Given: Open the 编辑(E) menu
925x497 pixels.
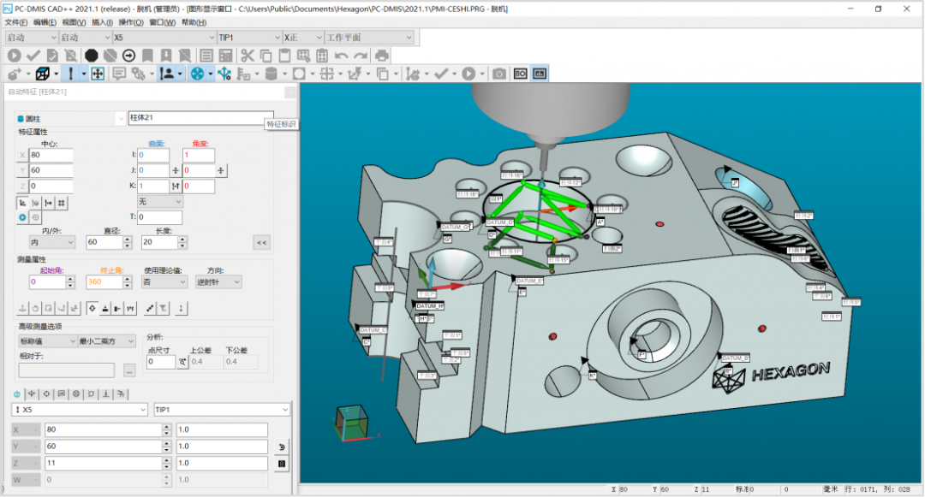Looking at the screenshot, I should 45,22.
